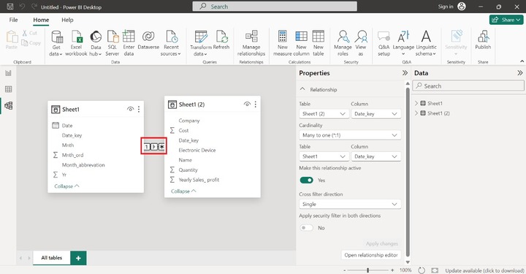
Task: Open the Get data menu
Action: point(56,44)
